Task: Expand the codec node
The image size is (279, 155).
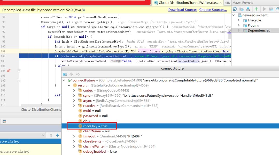Action: point(74,90)
